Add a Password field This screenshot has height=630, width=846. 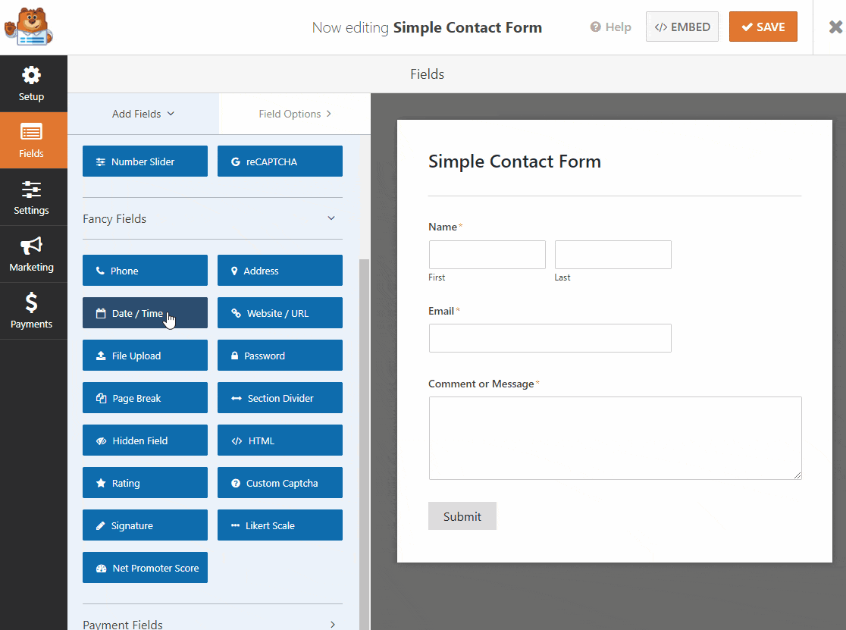coord(280,356)
